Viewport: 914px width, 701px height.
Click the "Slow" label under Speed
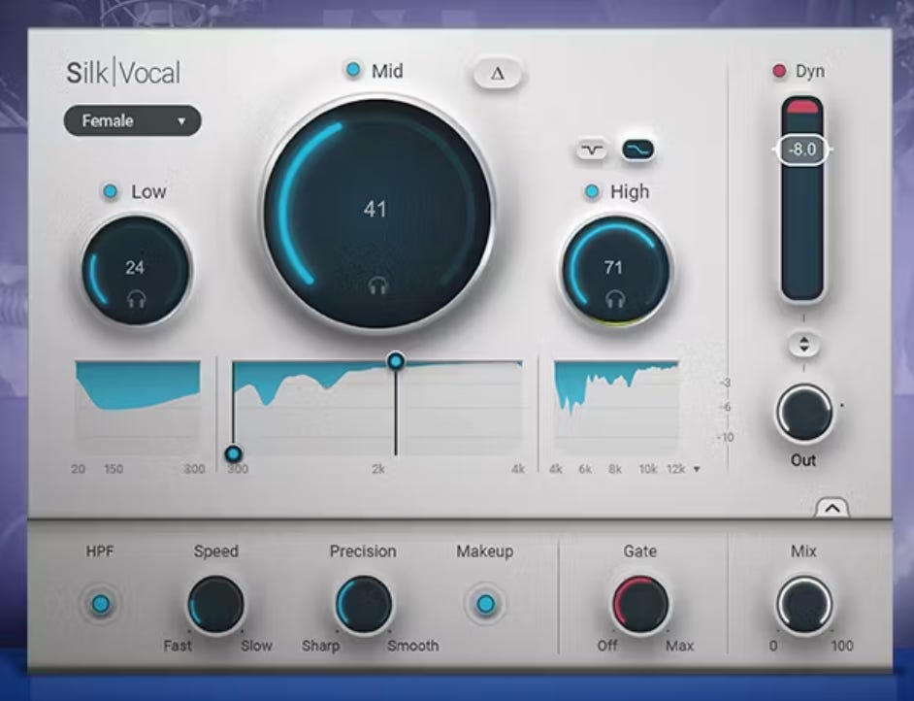coord(256,647)
